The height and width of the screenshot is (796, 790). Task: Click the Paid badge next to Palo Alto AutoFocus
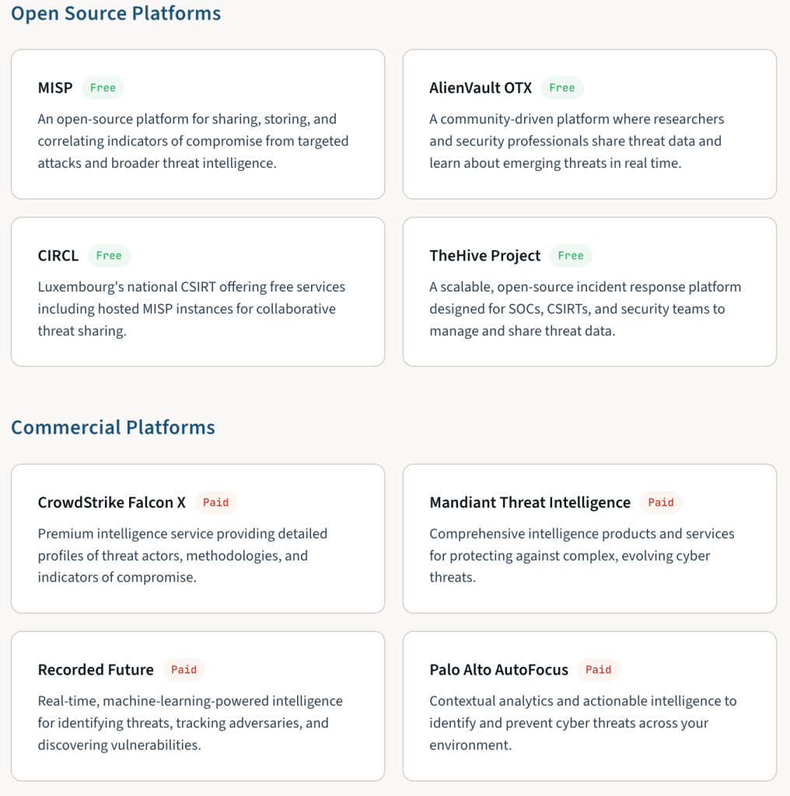(x=598, y=670)
